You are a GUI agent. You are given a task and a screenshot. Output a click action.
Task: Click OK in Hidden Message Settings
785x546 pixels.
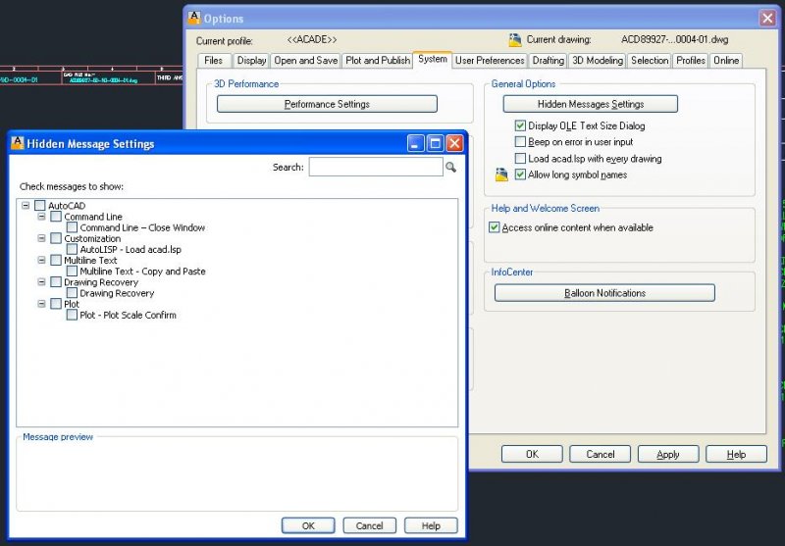point(308,525)
